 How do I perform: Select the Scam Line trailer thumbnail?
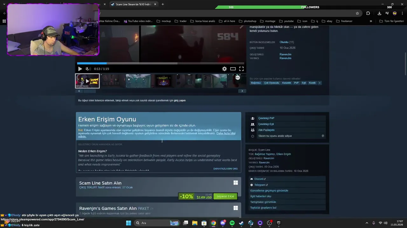[87, 81]
